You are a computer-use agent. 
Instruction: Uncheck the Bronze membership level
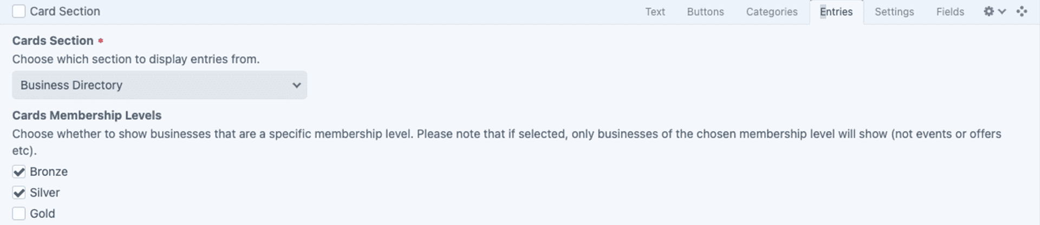(x=19, y=172)
